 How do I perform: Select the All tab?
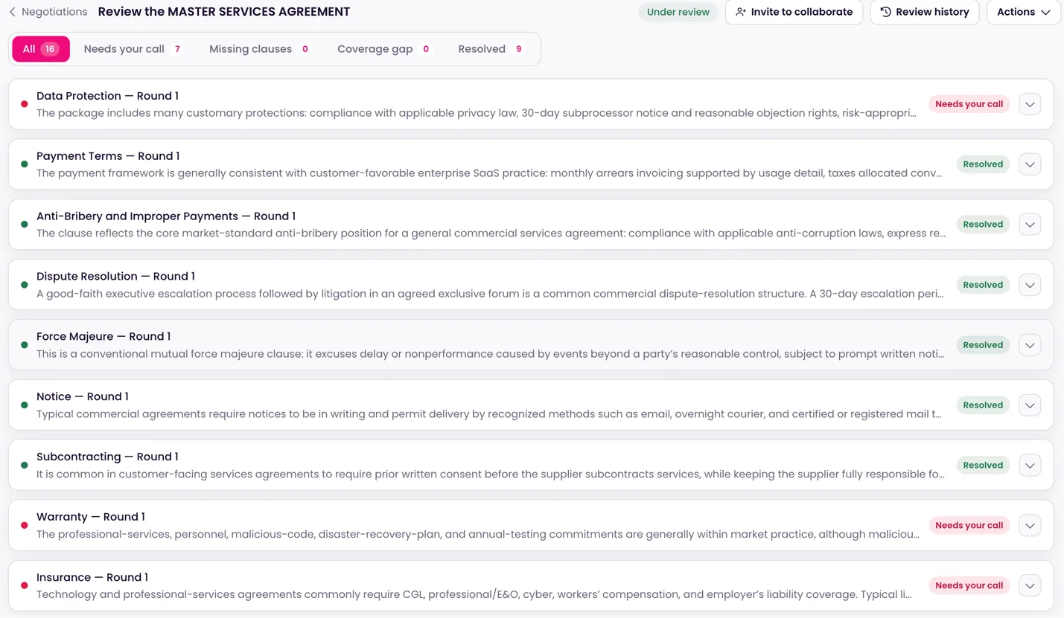coord(41,49)
